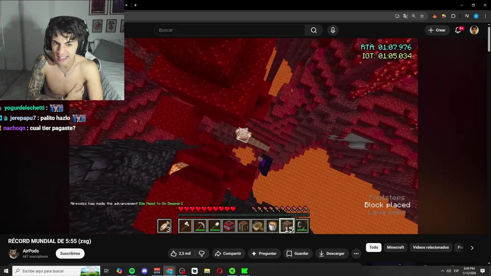Open the Chrome three-dot menu
The height and width of the screenshot is (276, 491).
click(485, 16)
